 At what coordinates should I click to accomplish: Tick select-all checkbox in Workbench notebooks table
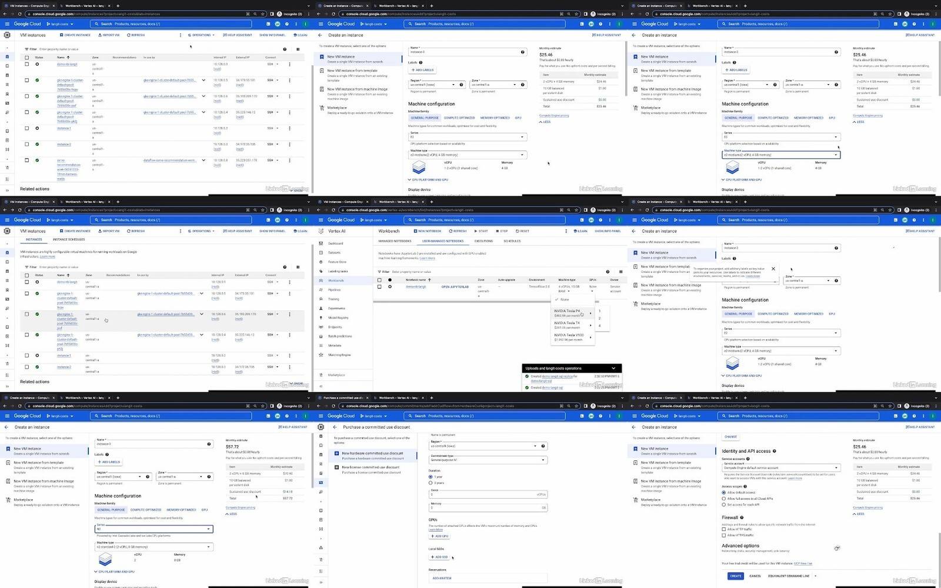point(379,280)
